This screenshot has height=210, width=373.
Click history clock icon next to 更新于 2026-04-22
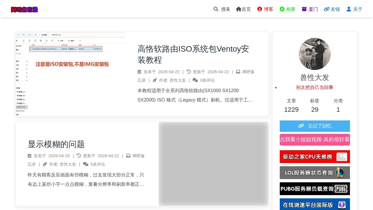(x=188, y=72)
